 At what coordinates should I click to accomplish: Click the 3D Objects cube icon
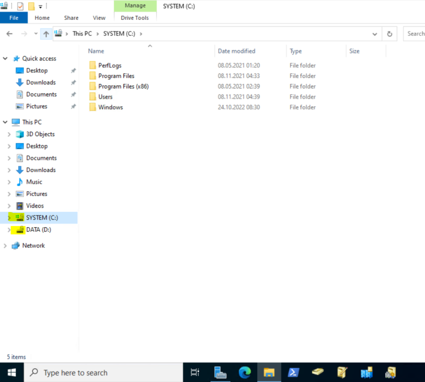coord(20,134)
